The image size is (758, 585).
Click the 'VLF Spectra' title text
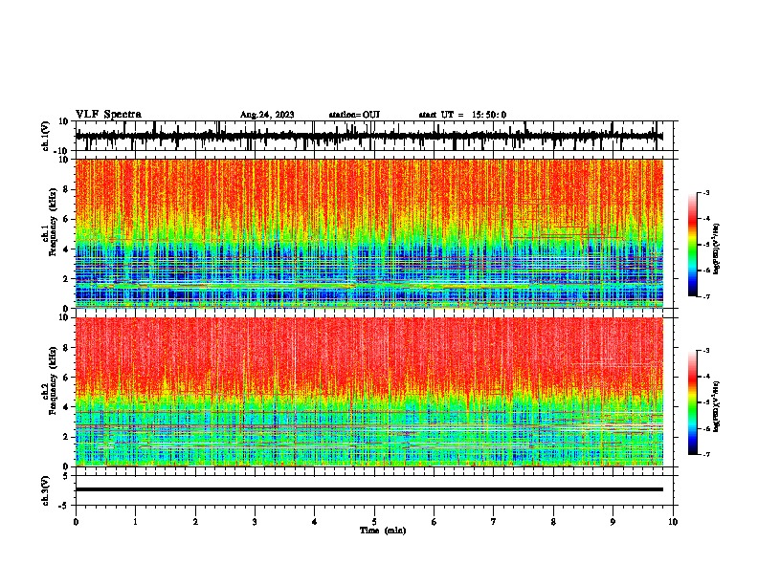click(x=108, y=115)
